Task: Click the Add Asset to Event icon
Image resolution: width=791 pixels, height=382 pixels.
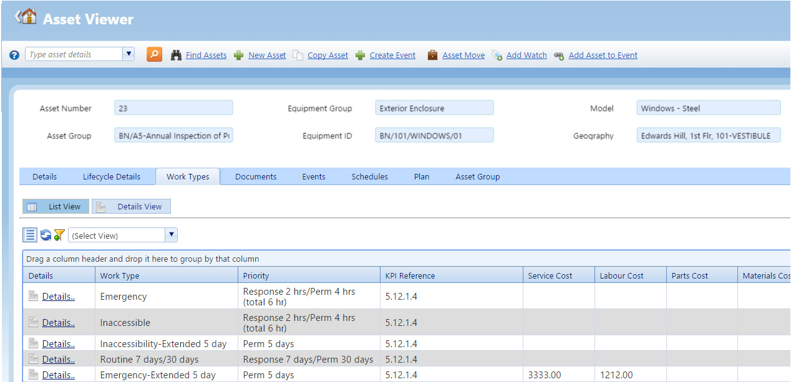Action: [x=559, y=55]
